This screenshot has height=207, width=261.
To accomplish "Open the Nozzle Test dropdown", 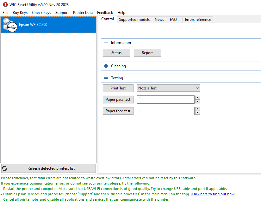I will coord(168,88).
